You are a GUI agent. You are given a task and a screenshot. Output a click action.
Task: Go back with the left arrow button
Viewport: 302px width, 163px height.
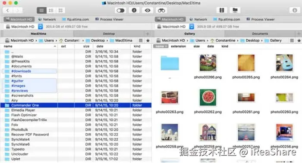[x=8, y=10]
